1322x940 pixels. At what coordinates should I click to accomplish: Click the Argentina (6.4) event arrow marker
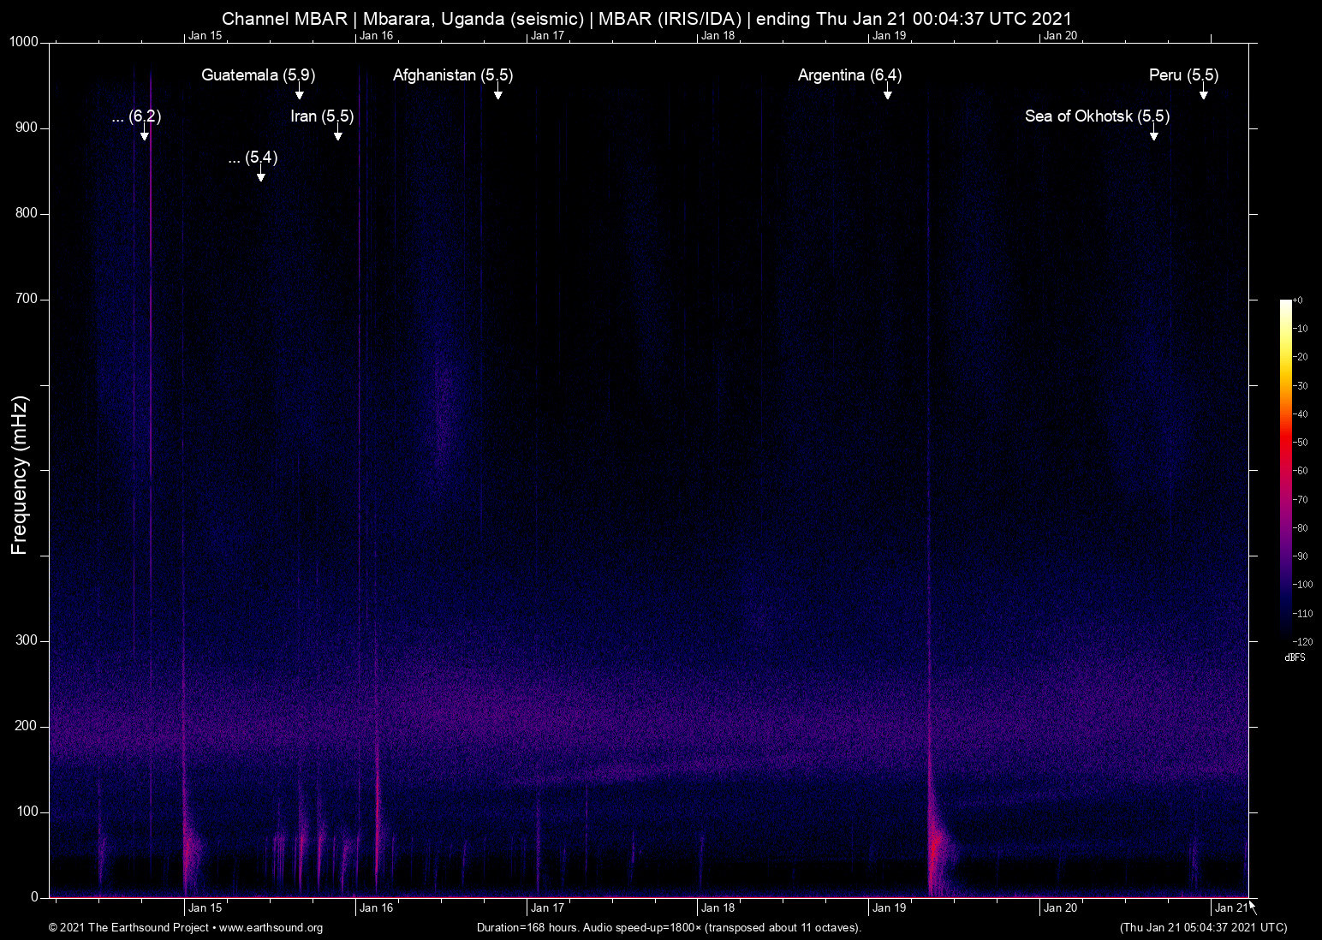click(888, 94)
